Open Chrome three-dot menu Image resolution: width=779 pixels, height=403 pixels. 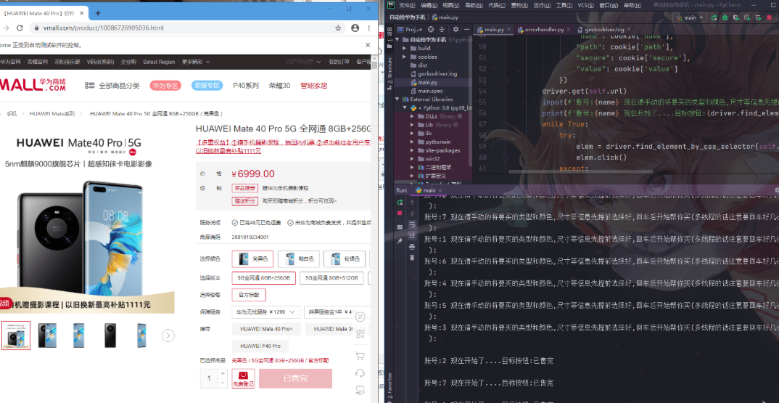point(368,28)
